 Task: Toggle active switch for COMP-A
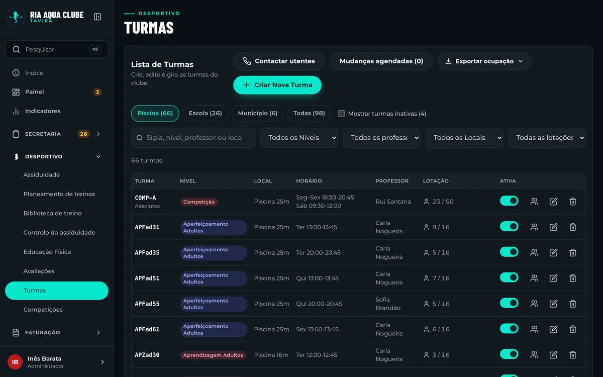click(509, 201)
